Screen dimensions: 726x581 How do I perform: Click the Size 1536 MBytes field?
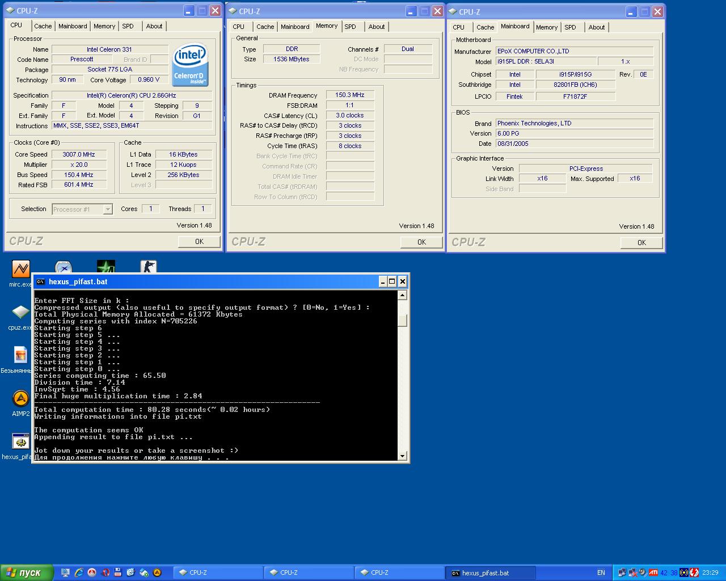coord(292,59)
